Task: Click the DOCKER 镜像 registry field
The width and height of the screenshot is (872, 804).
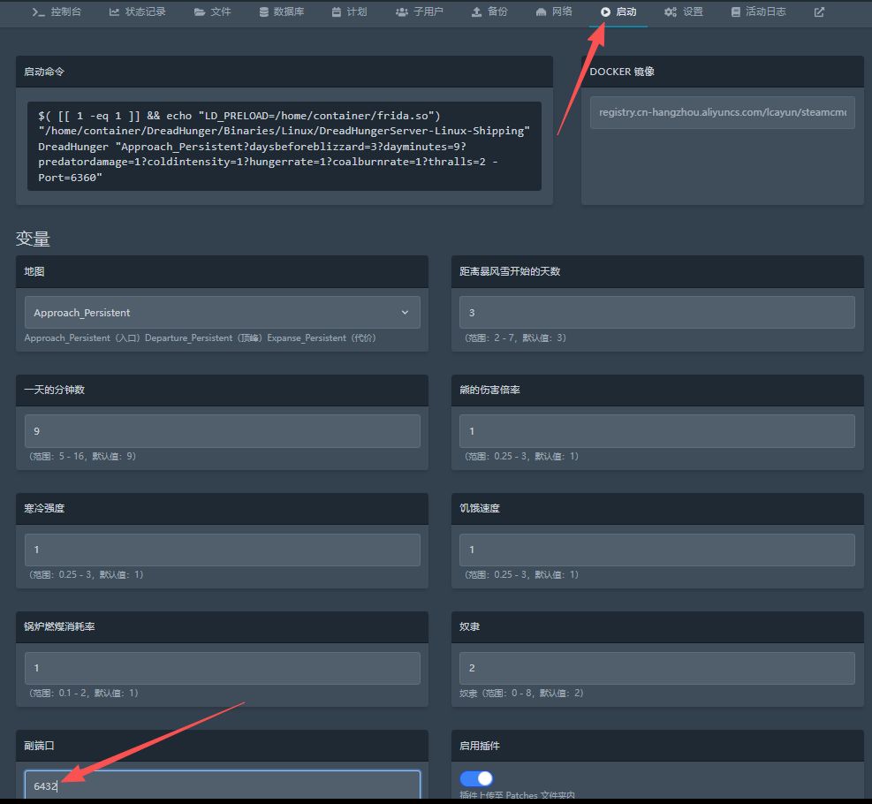Action: pyautogui.click(x=722, y=112)
